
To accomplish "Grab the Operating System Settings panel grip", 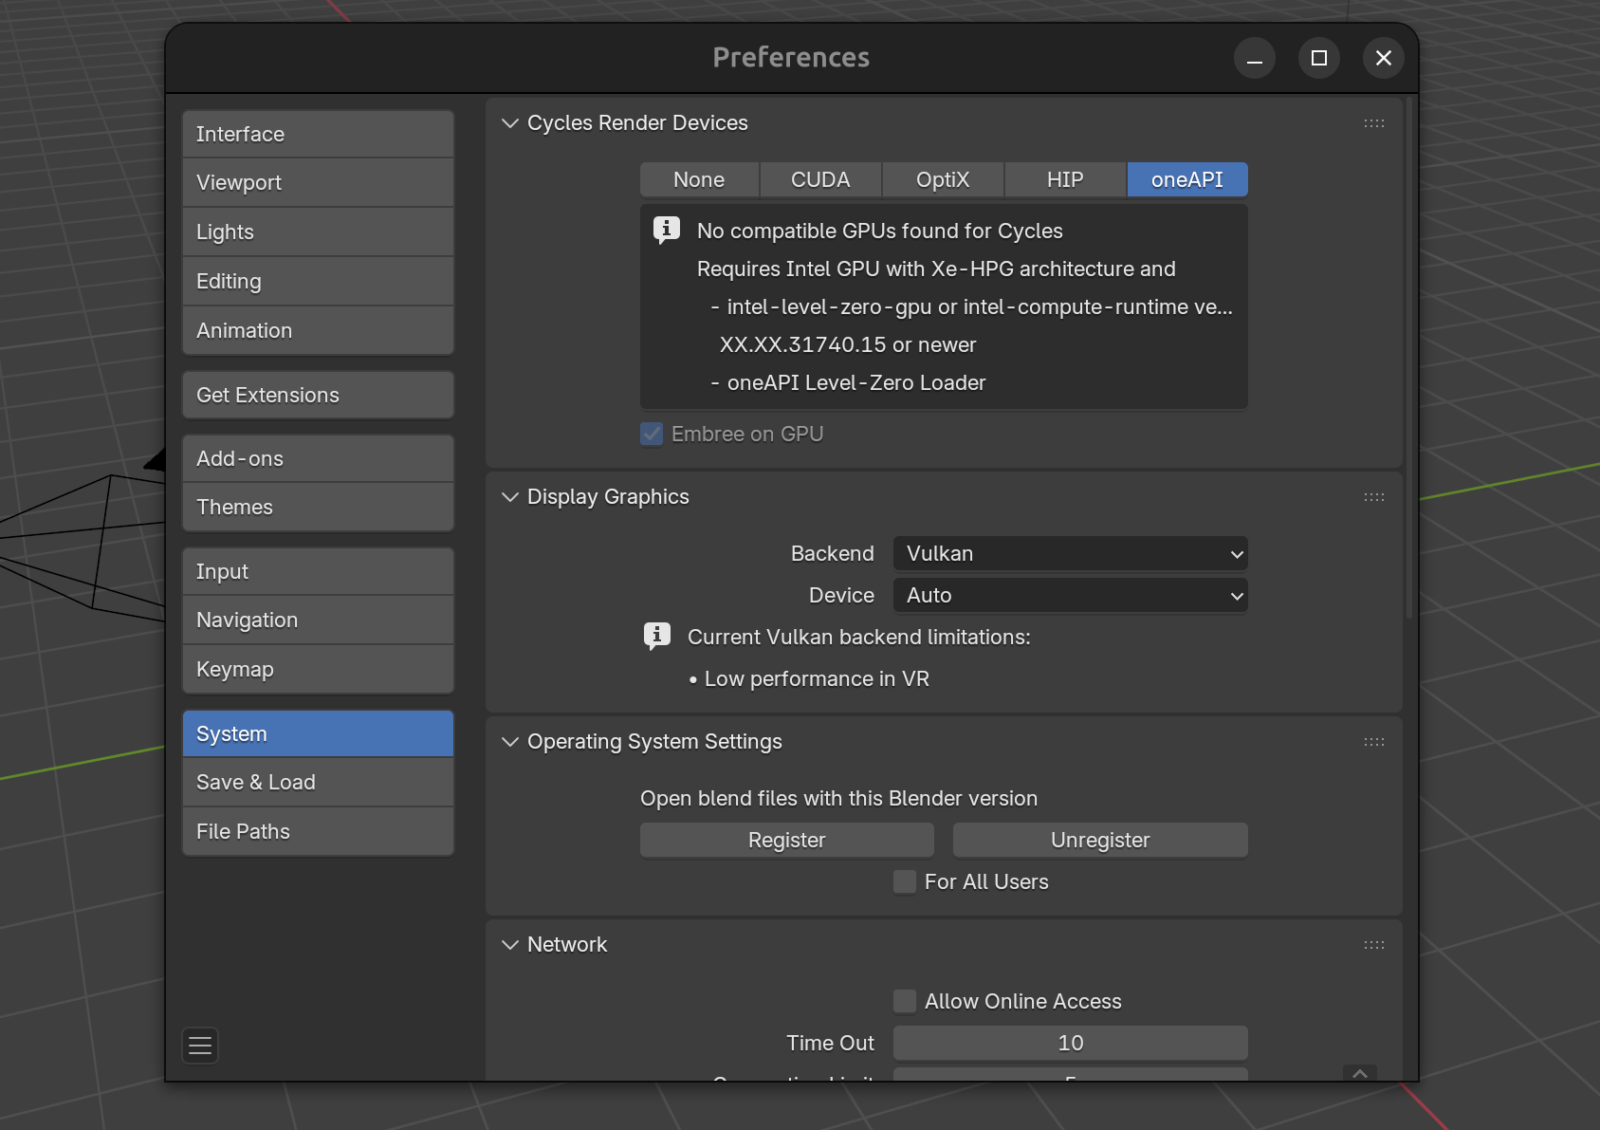I will point(1373,742).
